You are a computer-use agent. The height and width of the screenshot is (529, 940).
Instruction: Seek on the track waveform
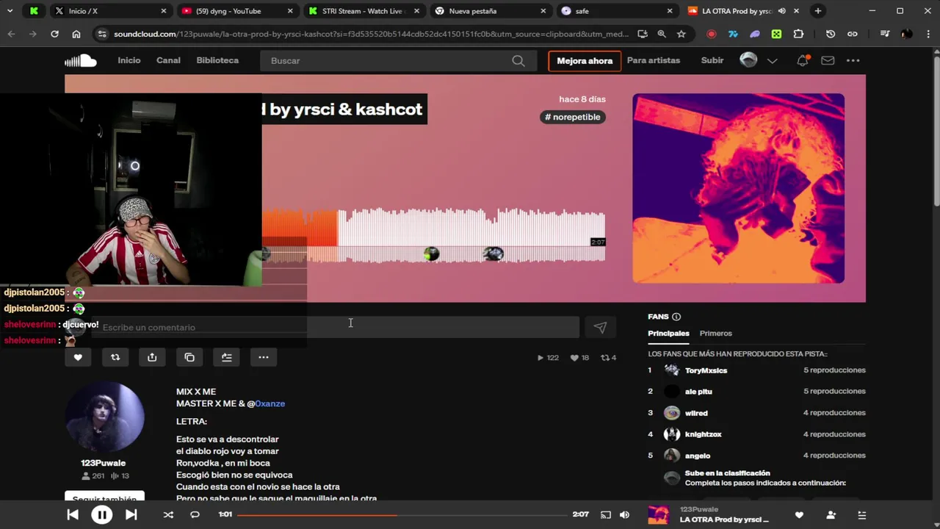click(433, 235)
